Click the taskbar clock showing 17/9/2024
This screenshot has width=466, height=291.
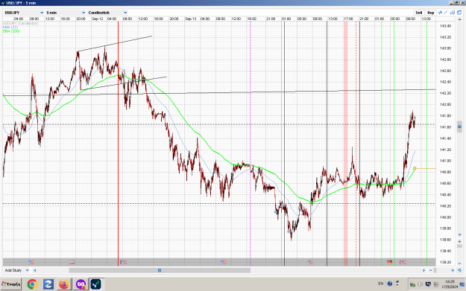[450, 284]
